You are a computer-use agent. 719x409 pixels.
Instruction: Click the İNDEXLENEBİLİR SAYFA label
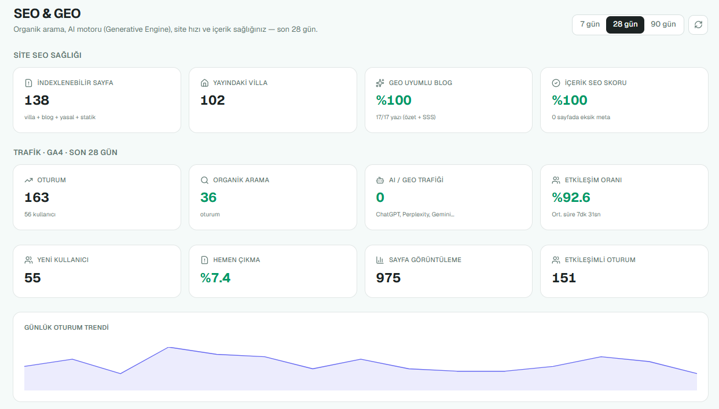75,83
